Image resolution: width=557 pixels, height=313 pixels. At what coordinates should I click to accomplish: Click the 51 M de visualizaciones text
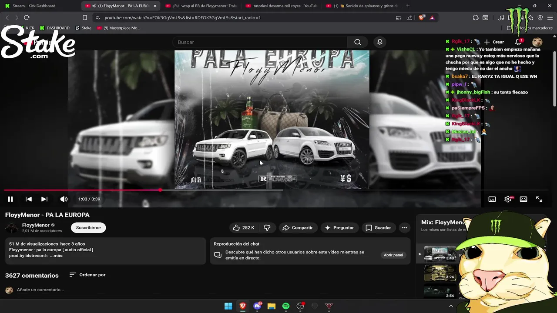click(34, 244)
